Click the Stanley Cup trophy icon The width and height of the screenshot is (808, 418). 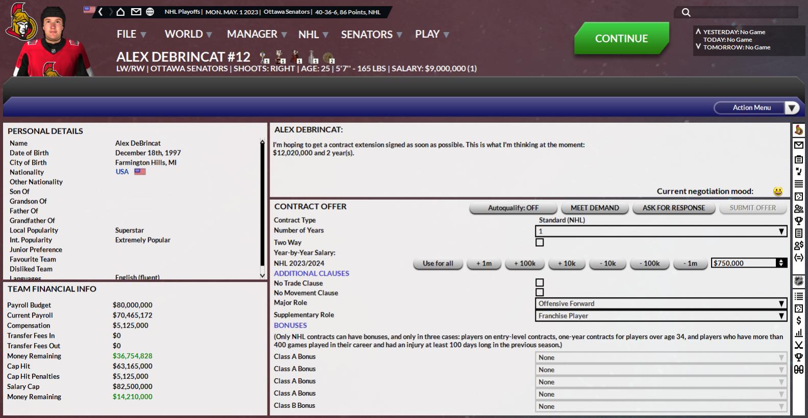312,57
